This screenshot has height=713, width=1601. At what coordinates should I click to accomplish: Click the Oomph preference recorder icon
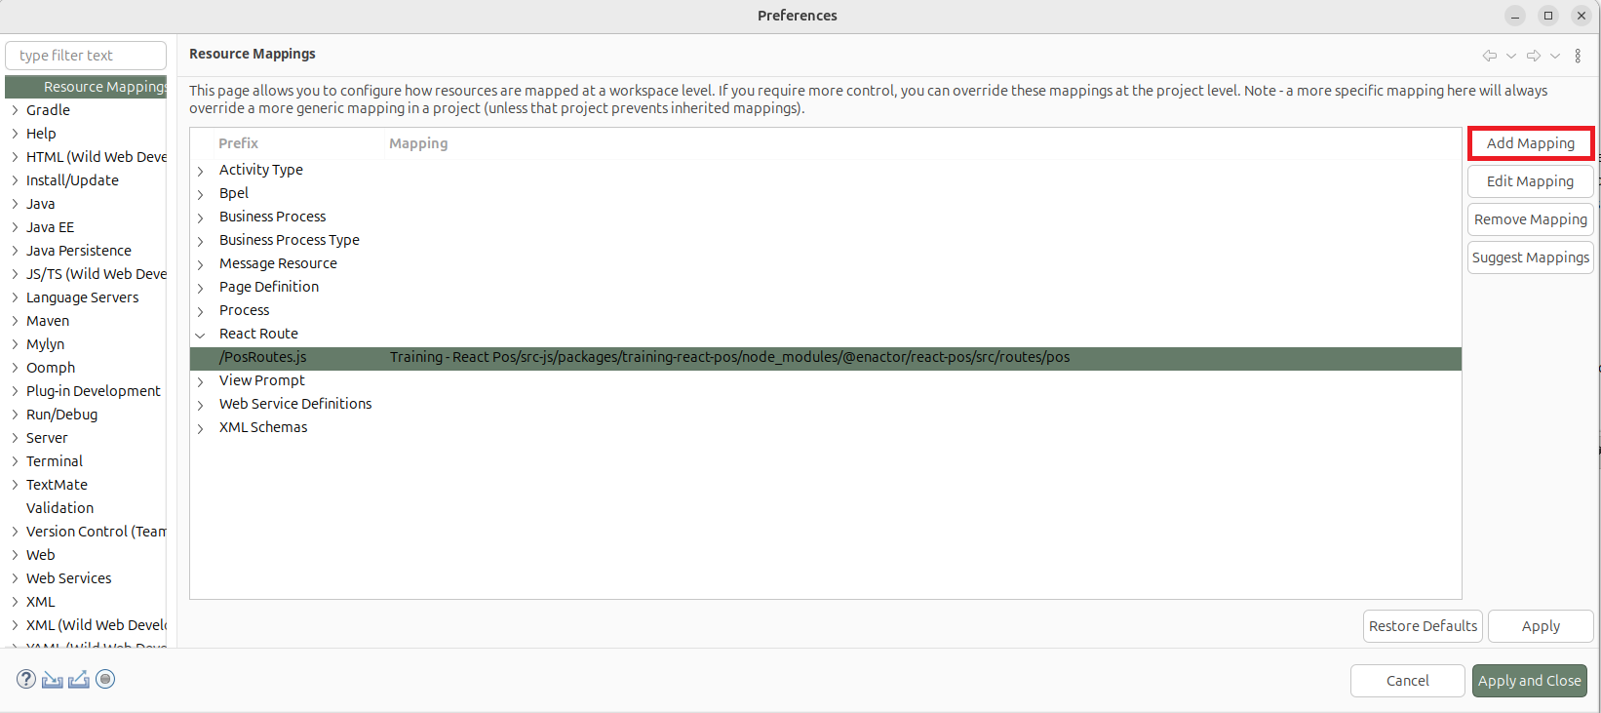[x=105, y=680]
